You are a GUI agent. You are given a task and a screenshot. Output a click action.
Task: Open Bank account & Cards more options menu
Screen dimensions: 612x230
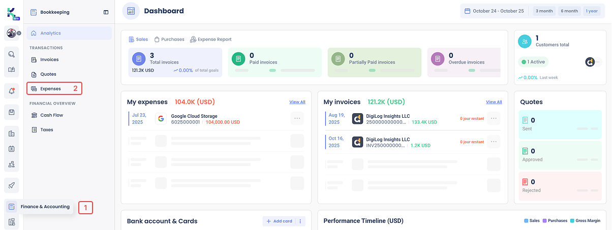[300, 221]
